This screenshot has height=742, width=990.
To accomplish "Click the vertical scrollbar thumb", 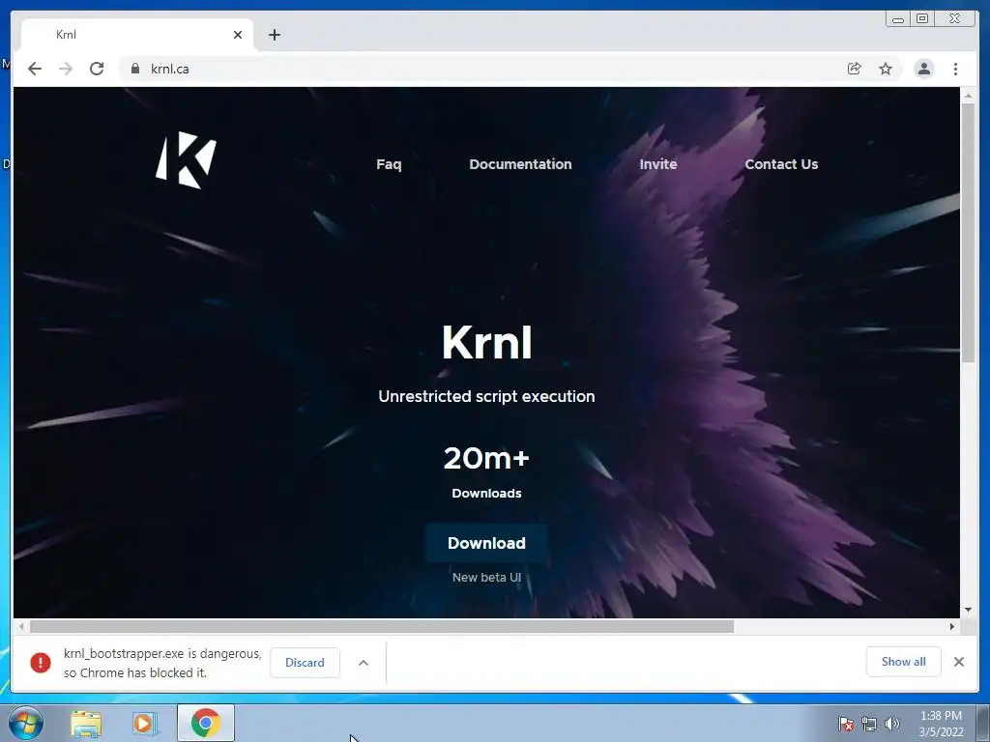I will pos(968,233).
